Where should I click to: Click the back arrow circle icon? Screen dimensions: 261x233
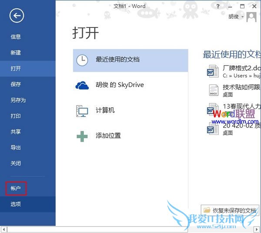pyautogui.click(x=17, y=16)
